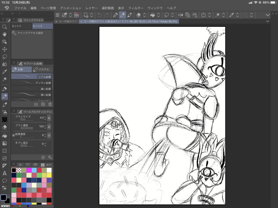
Task: Open the フィルター menu
Action: [x=136, y=8]
